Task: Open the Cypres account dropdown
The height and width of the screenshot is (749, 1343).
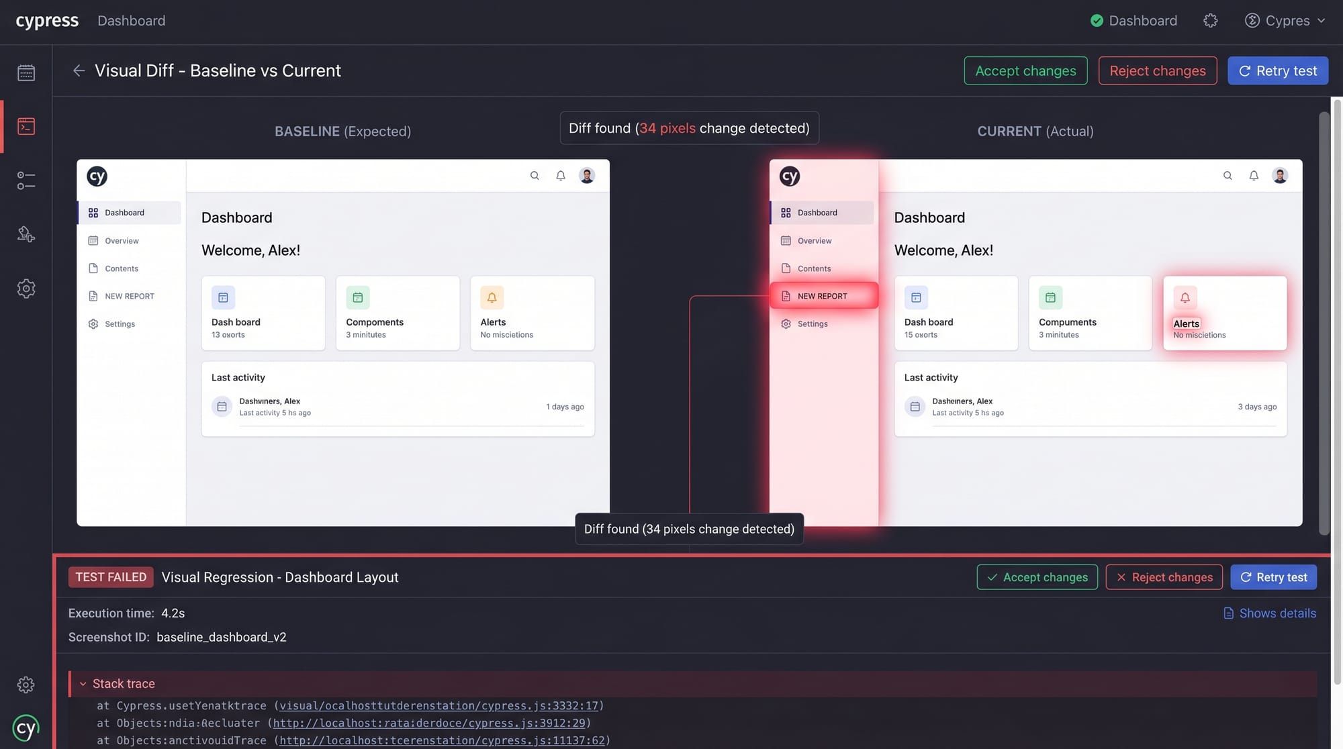Action: [x=1285, y=21]
